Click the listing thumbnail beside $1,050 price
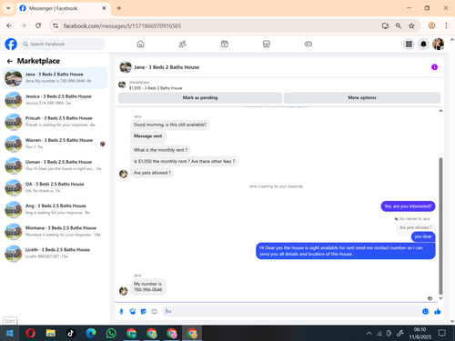Viewport: 455px width, 341px height. pyautogui.click(x=122, y=85)
